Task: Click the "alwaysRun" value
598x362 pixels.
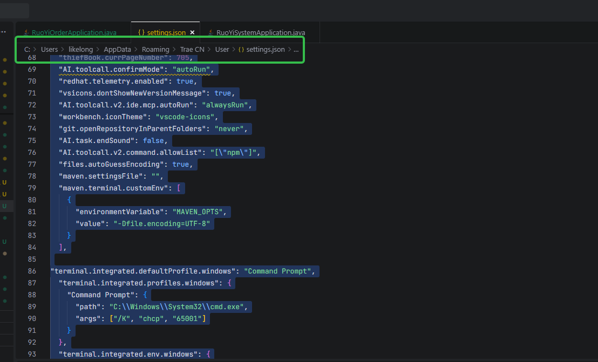Action: [x=225, y=105]
